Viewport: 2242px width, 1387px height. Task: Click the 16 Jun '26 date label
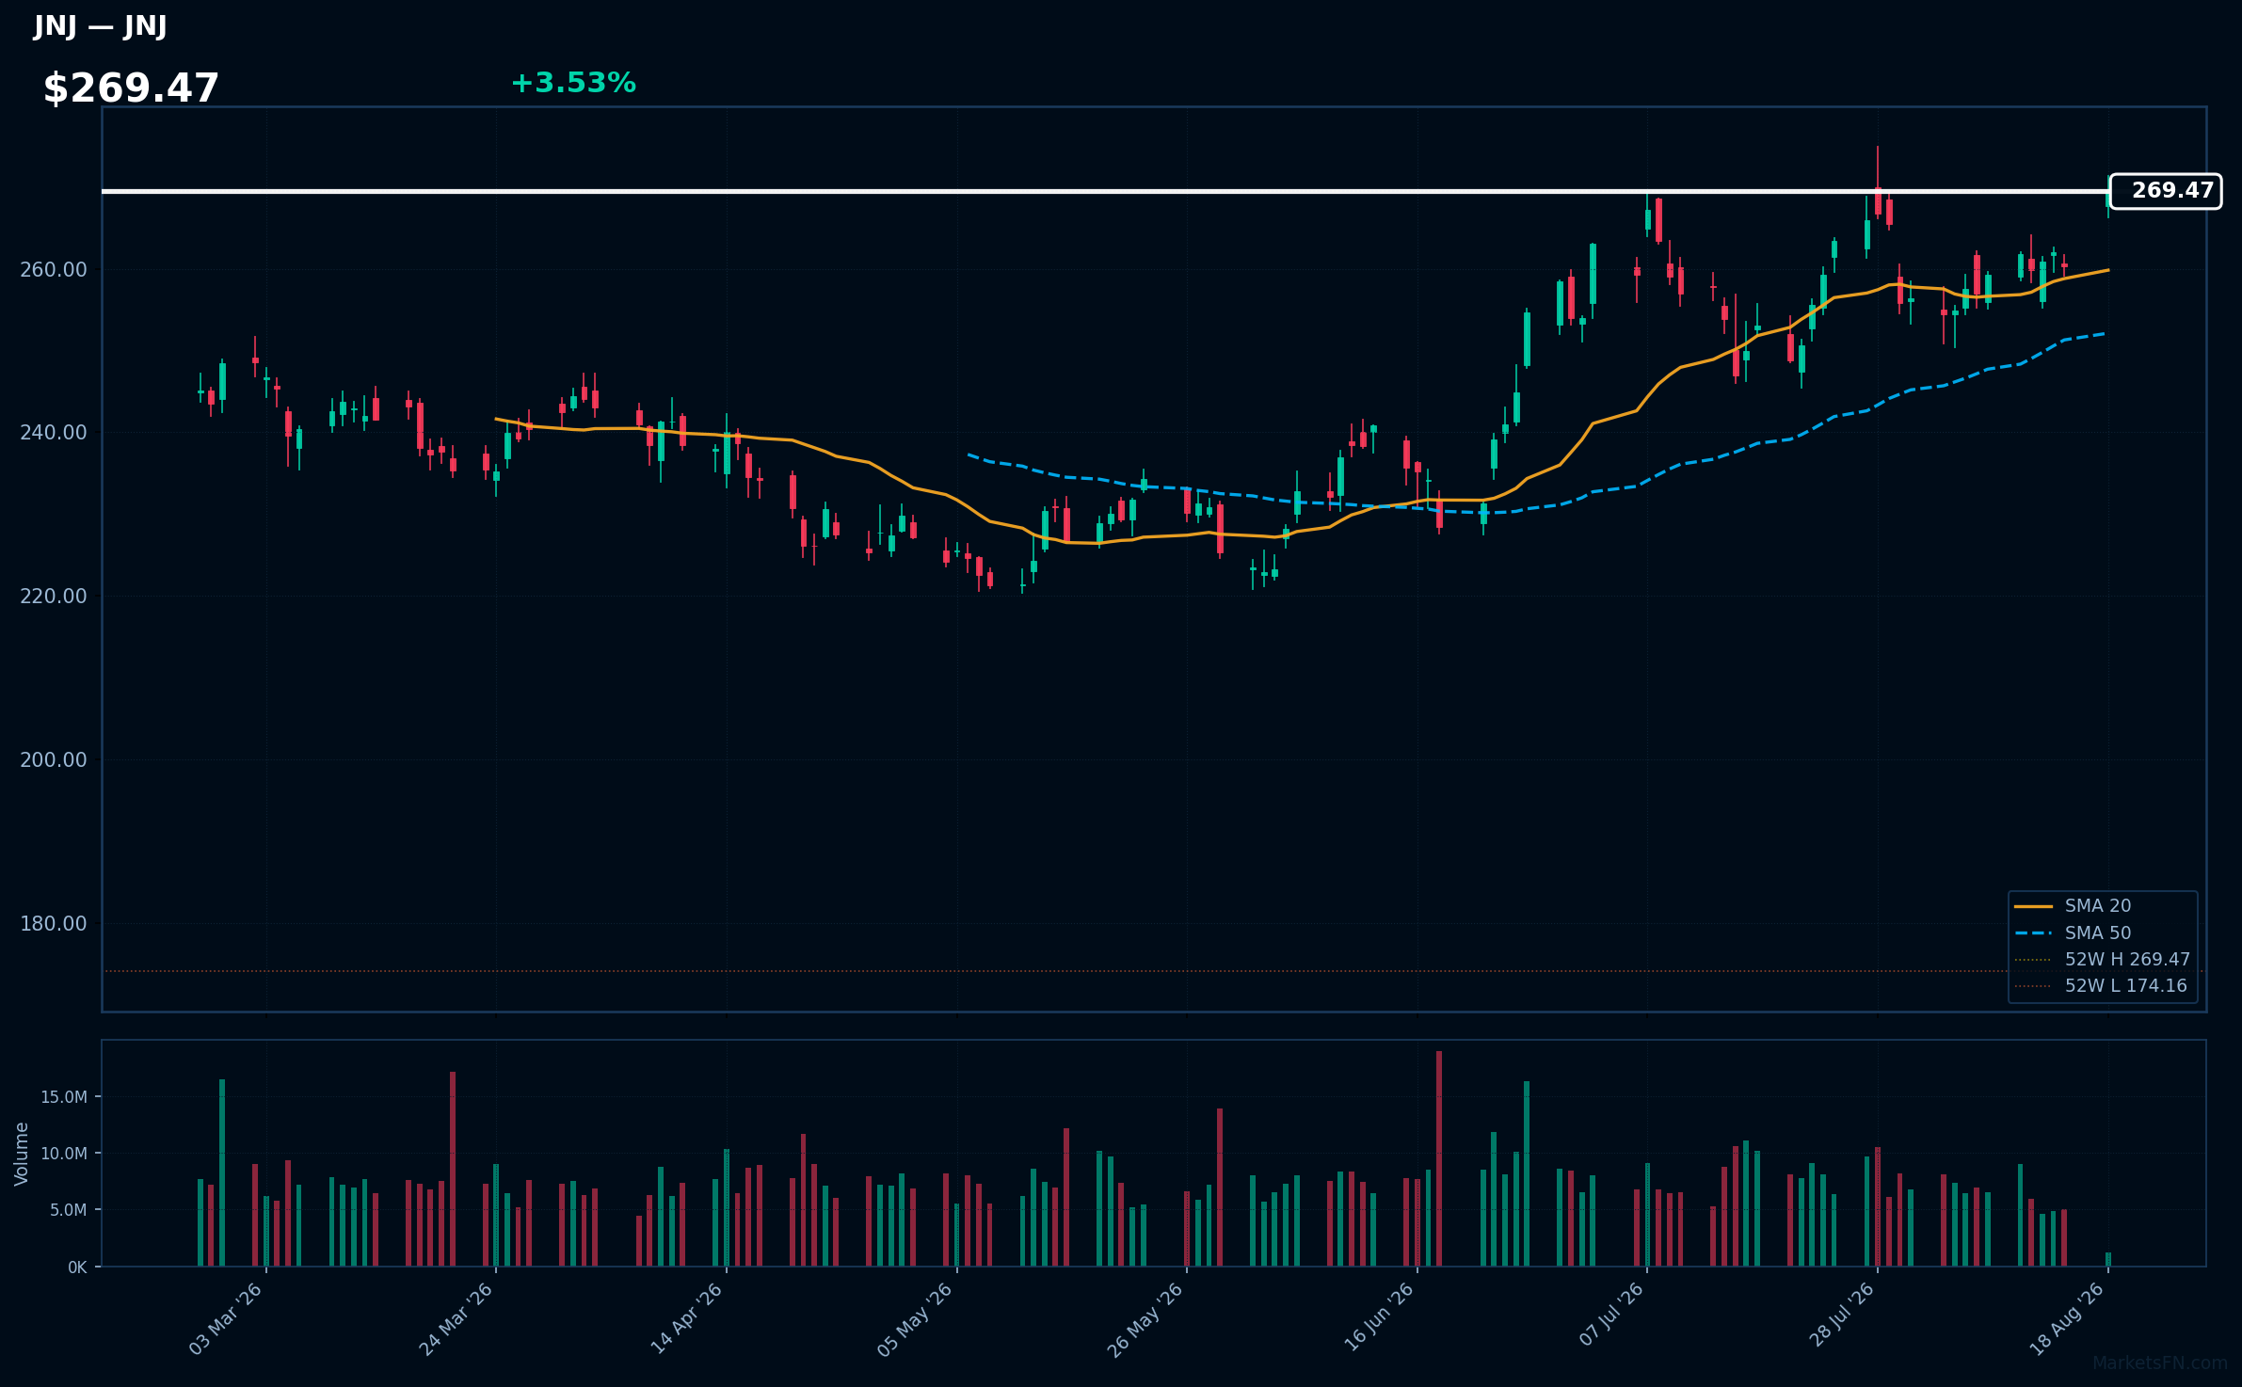point(1380,1318)
